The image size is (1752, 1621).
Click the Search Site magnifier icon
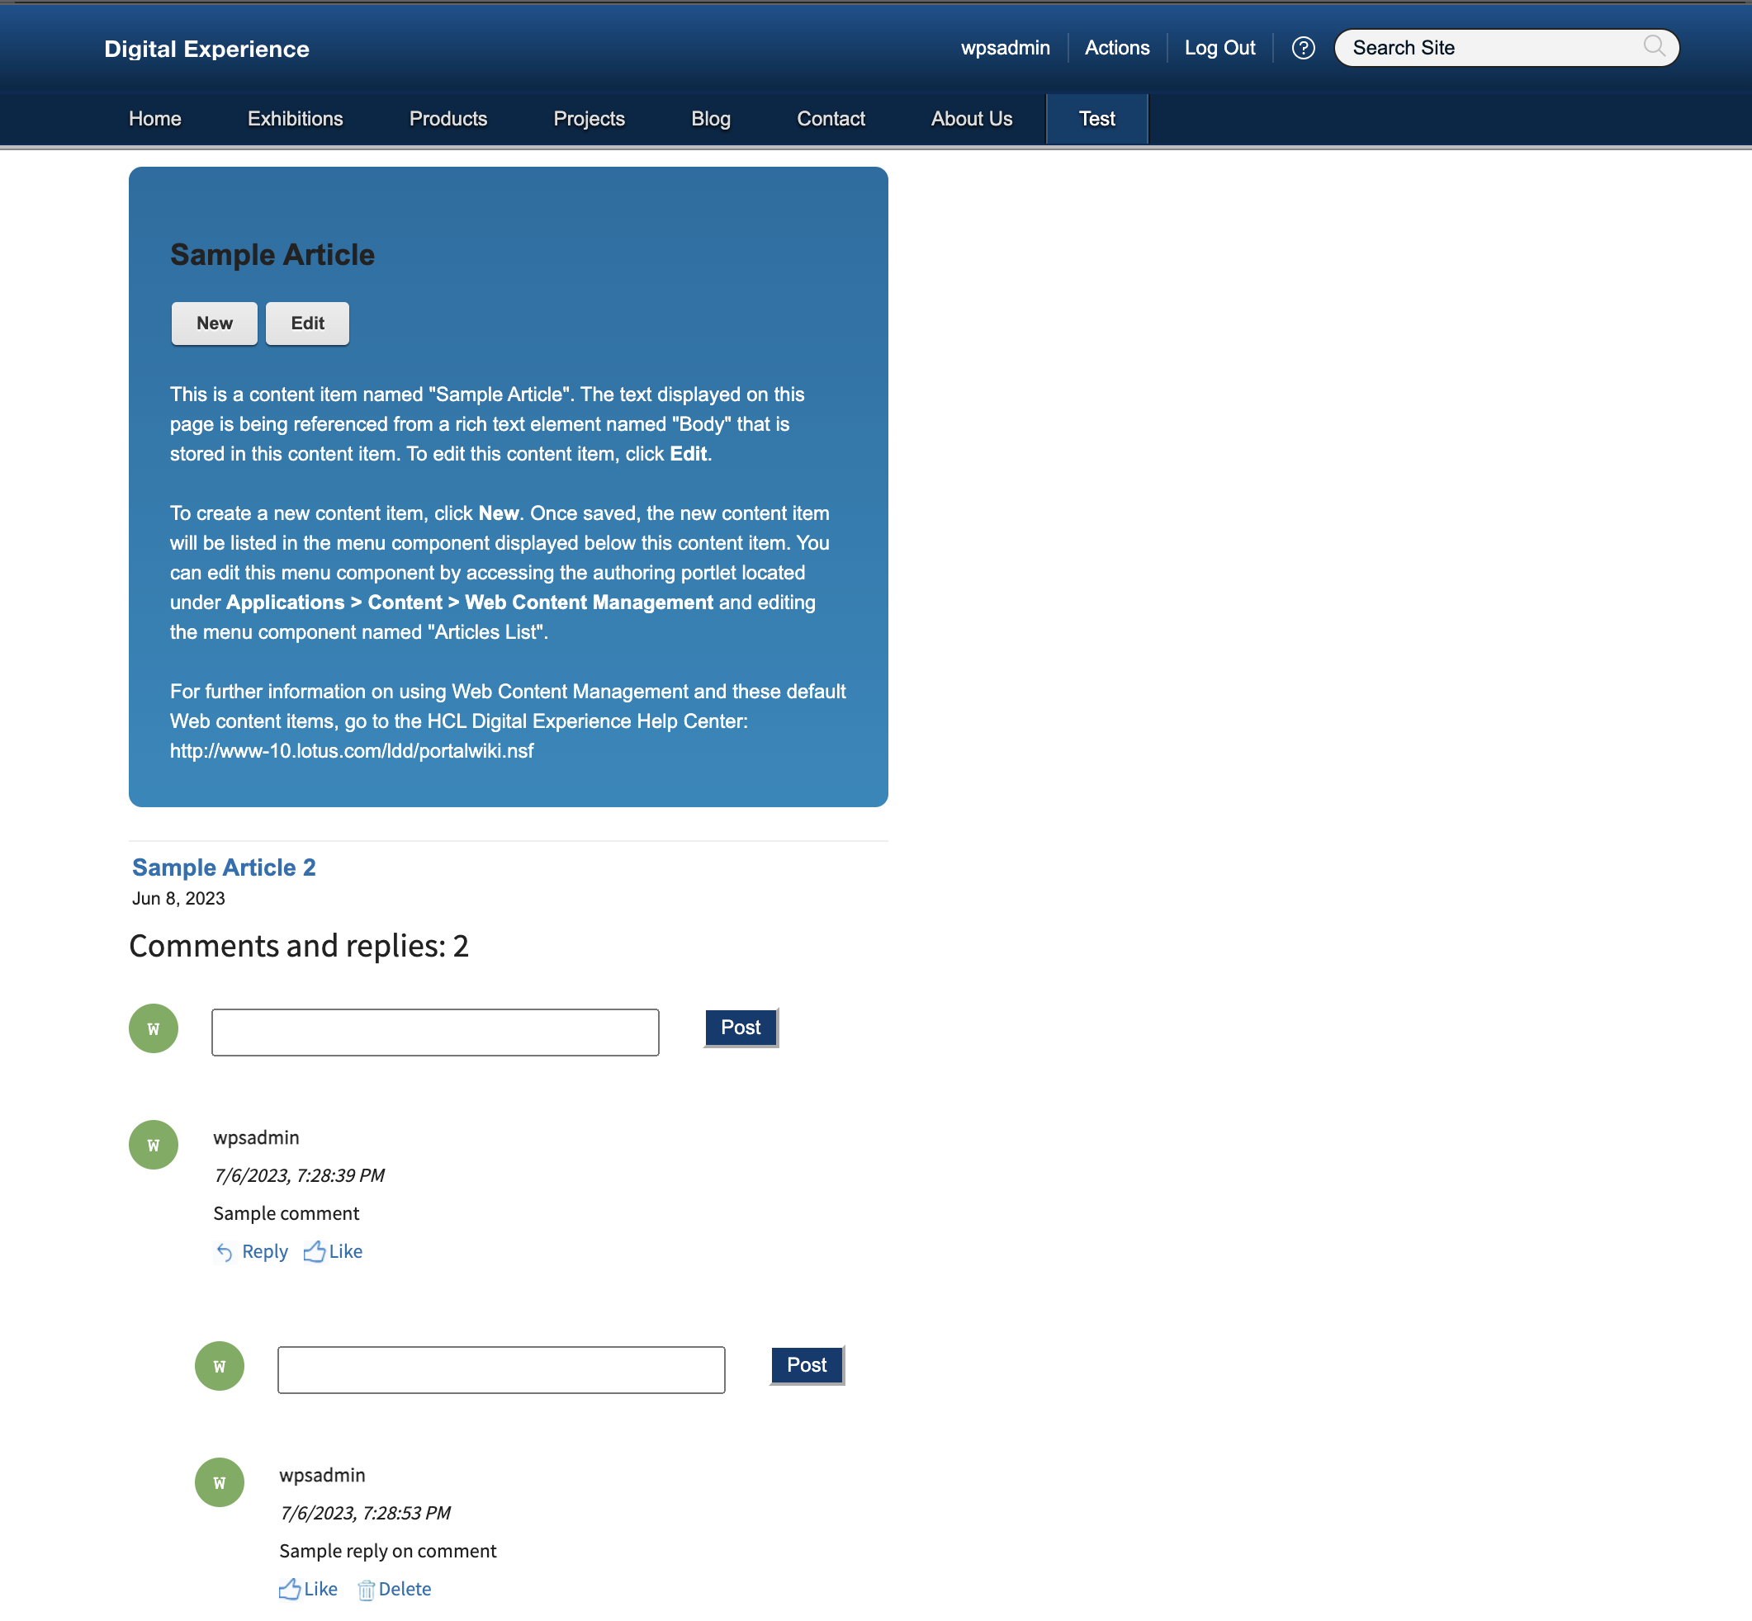pyautogui.click(x=1655, y=47)
